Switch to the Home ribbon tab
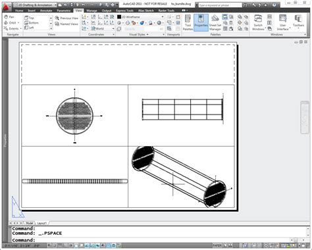Screen dimensions: 312x250 pyautogui.click(x=19, y=11)
